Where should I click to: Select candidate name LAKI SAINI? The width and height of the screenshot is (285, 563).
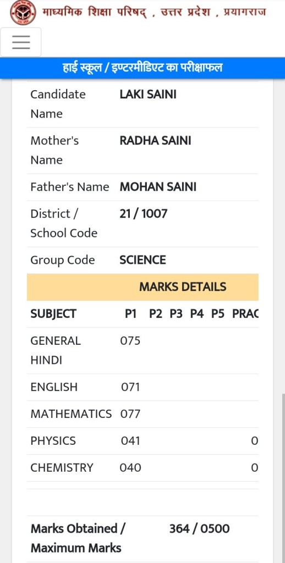(x=148, y=95)
